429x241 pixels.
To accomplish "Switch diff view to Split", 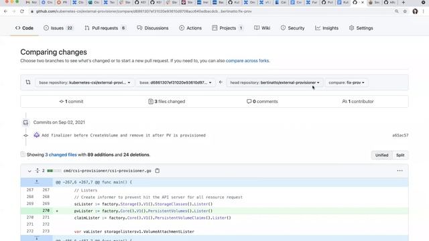I will pos(400,155).
